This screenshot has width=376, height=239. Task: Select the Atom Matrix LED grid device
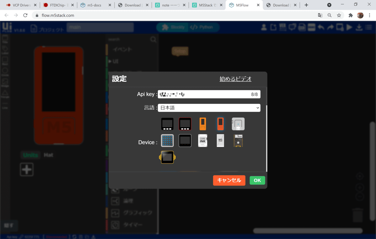tap(167, 141)
